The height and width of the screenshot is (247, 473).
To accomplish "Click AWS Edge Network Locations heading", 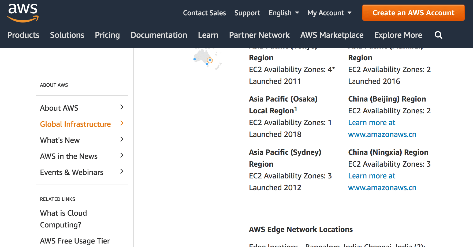I will tap(301, 229).
